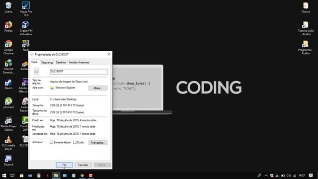The height and width of the screenshot is (179, 318).
Task: Click the DLC BOOT file name field
Action: pos(79,72)
